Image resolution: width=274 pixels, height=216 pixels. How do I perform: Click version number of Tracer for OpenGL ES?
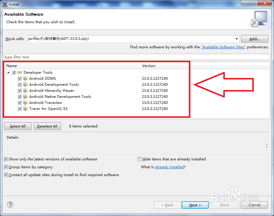pyautogui.click(x=155, y=109)
